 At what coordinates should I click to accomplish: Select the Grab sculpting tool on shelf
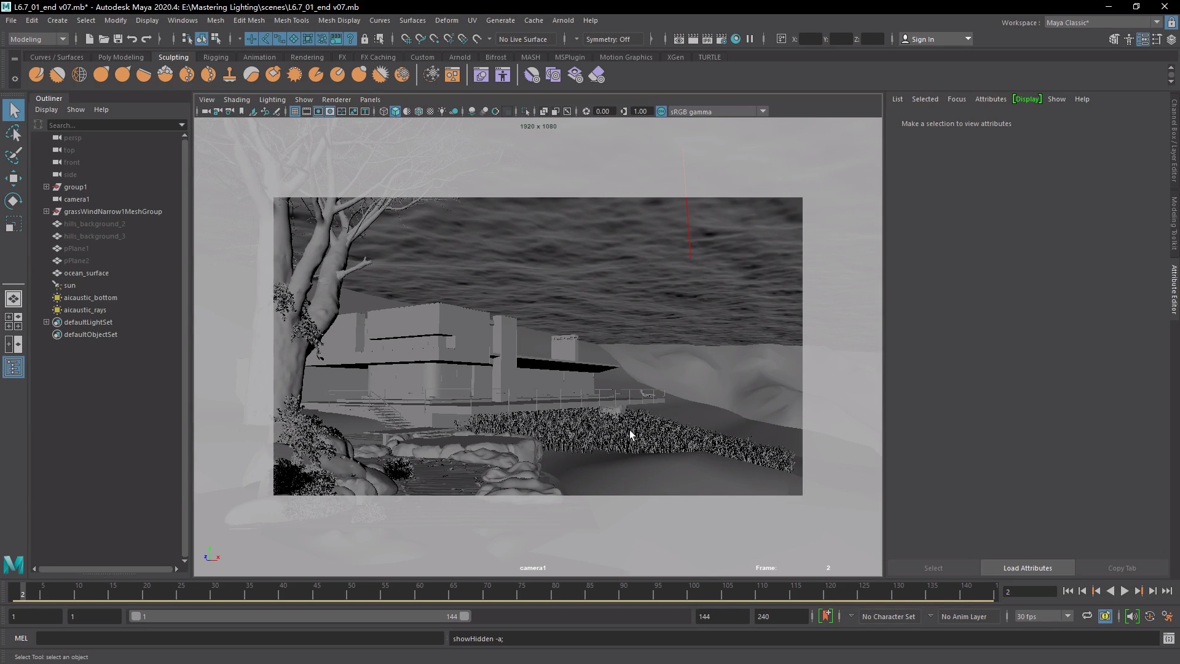[101, 75]
